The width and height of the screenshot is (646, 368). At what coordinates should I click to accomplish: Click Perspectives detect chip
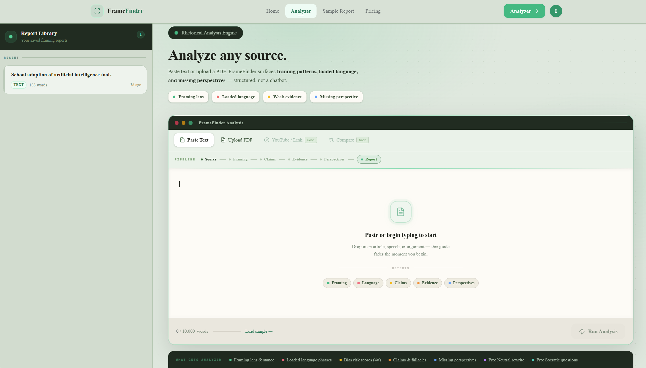coord(461,283)
